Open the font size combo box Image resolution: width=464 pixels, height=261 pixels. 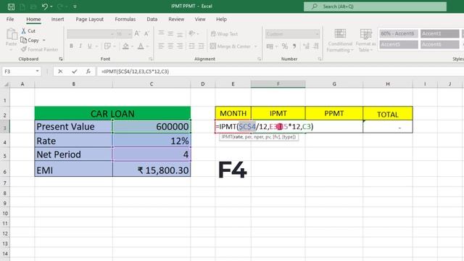(x=124, y=34)
